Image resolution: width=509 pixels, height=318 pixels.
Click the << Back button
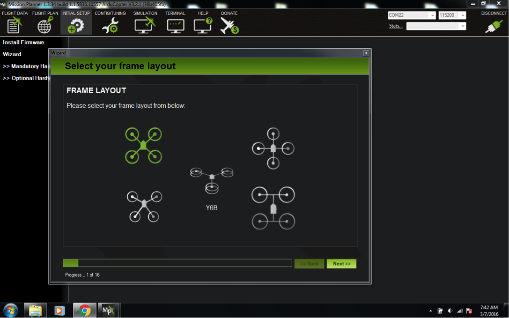click(310, 264)
